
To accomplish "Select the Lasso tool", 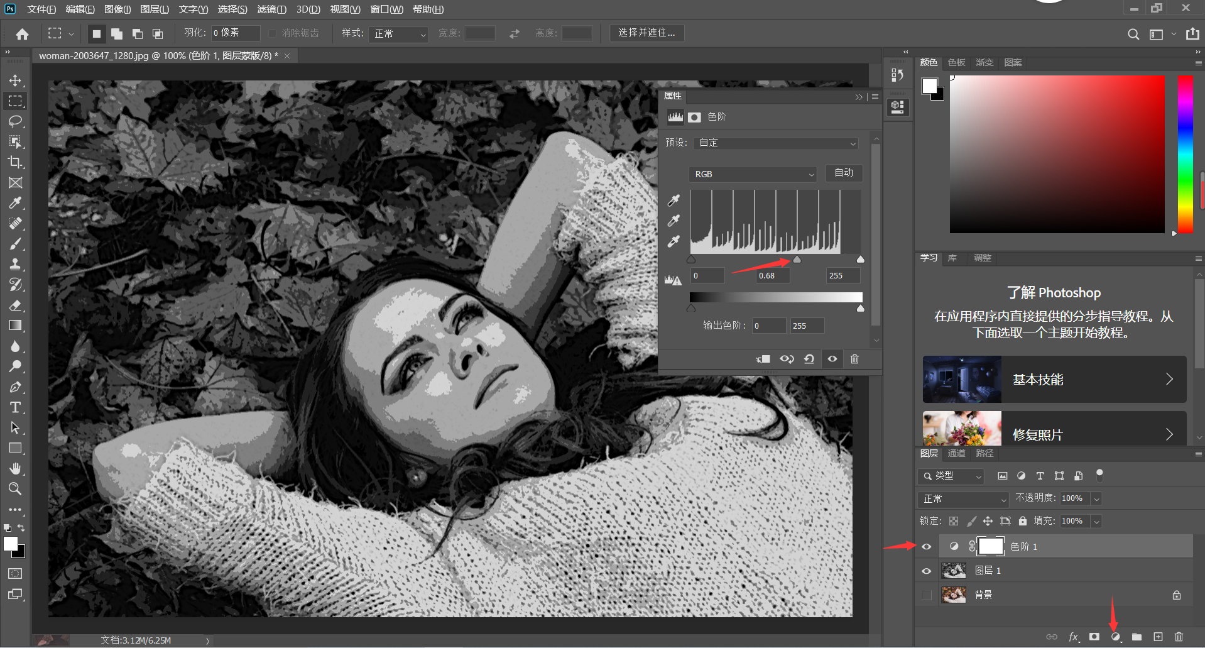I will pos(16,121).
